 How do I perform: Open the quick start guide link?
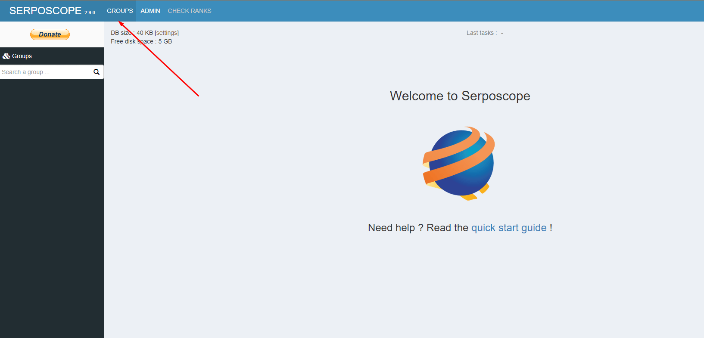509,228
